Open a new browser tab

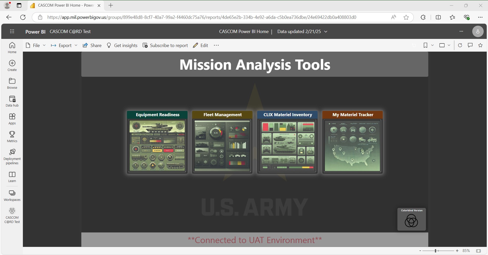pos(111,5)
